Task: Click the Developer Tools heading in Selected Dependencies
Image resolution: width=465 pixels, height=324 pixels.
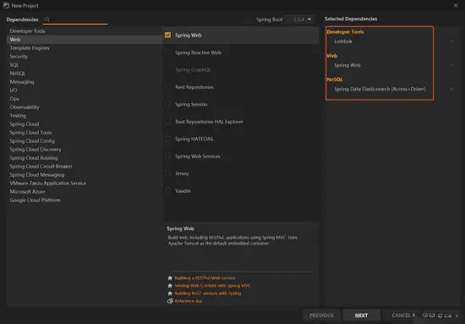Action: click(345, 32)
